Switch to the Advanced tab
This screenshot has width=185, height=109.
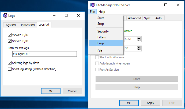(x=134, y=18)
